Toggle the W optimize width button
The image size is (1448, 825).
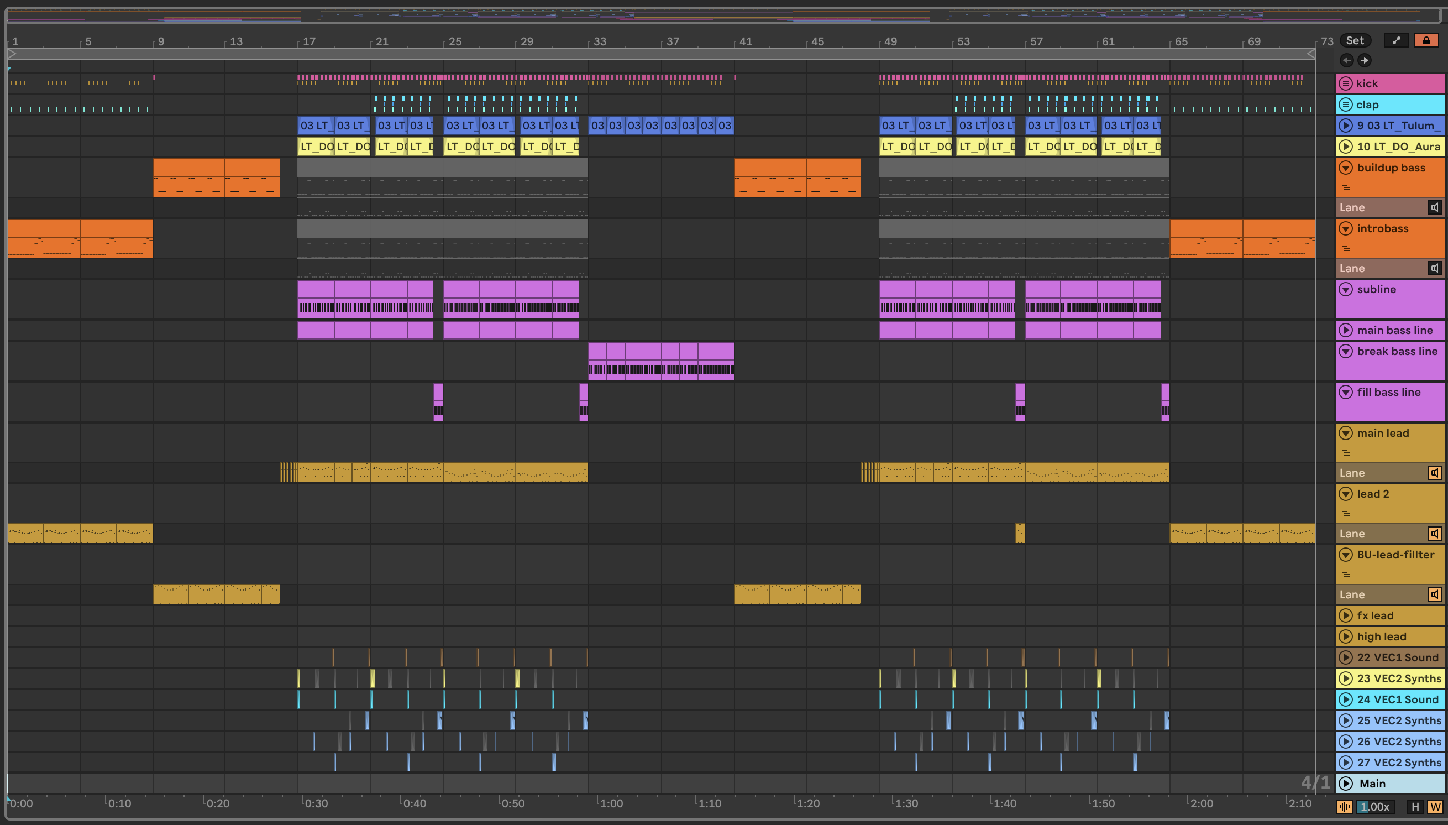(x=1434, y=807)
